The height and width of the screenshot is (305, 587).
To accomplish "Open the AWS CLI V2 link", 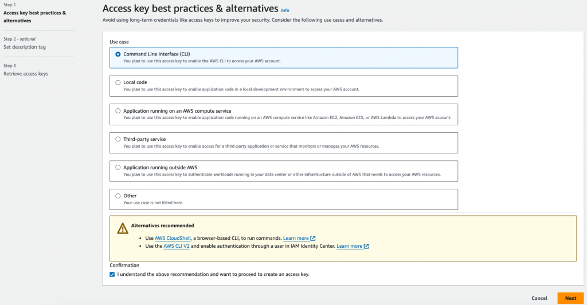I will (177, 246).
